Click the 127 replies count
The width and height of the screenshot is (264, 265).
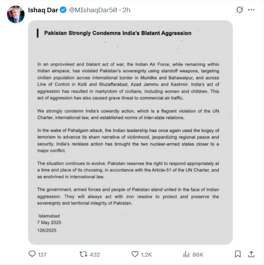coord(42,254)
